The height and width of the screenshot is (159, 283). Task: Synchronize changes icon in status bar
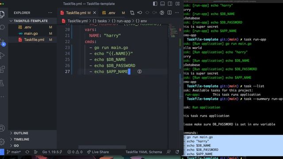tap(27, 152)
